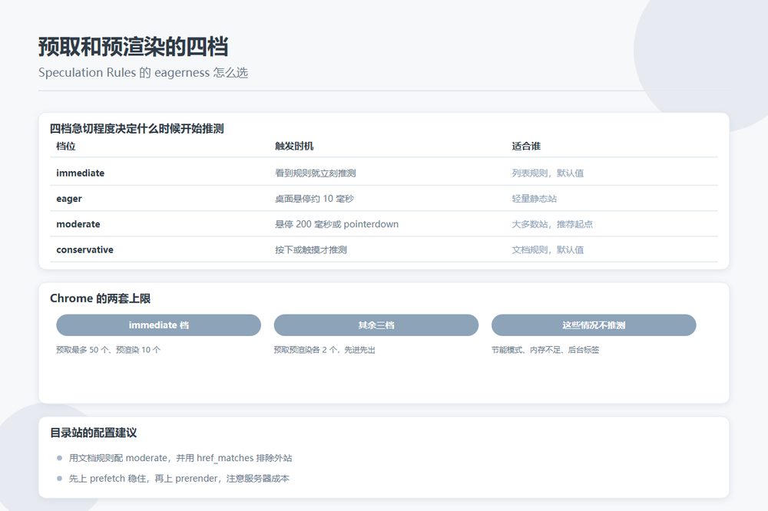This screenshot has height=511, width=768.
Task: Click the heading "目录站的配置建议"
Action: pyautogui.click(x=93, y=433)
